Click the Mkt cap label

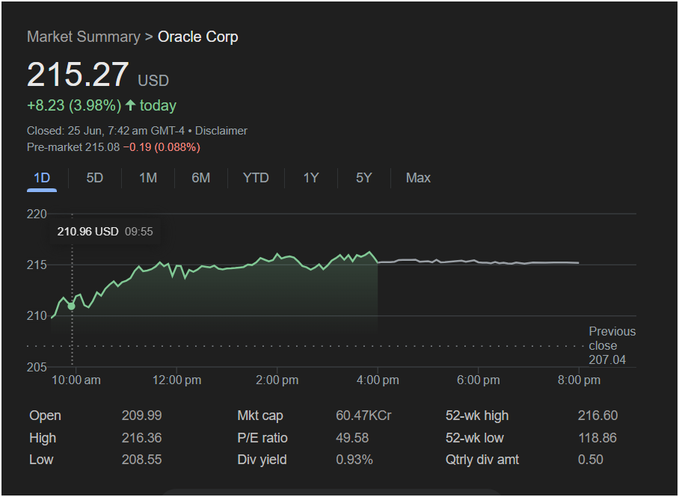260,416
